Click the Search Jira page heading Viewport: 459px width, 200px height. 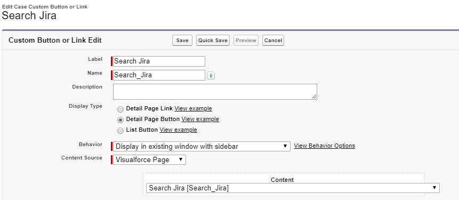pos(29,15)
